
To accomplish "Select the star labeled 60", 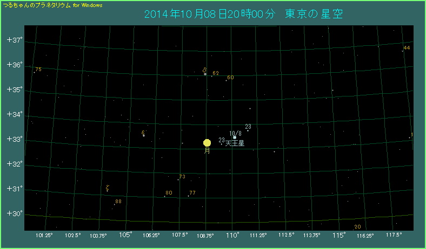I will [x=226, y=80].
